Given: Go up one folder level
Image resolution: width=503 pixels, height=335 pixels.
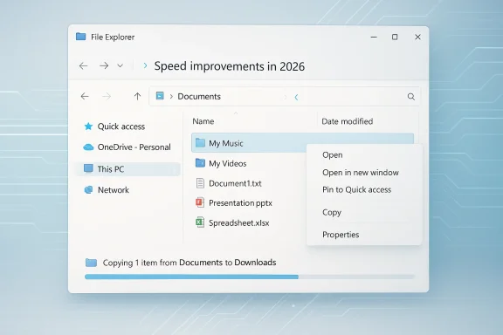Looking at the screenshot, I should (x=137, y=96).
